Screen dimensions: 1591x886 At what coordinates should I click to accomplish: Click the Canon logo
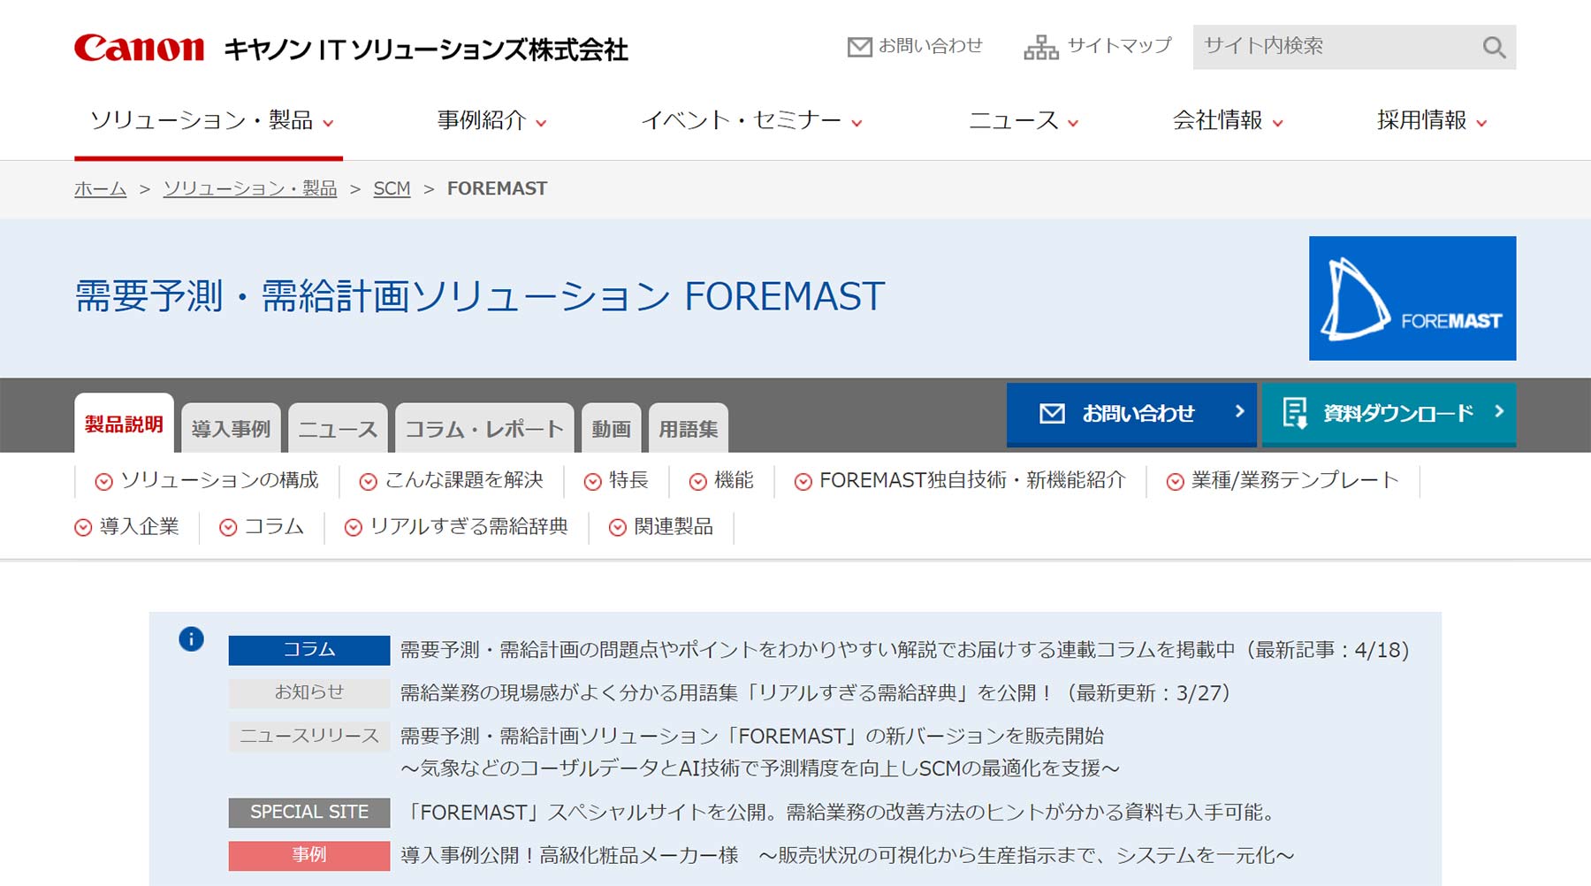pyautogui.click(x=139, y=49)
